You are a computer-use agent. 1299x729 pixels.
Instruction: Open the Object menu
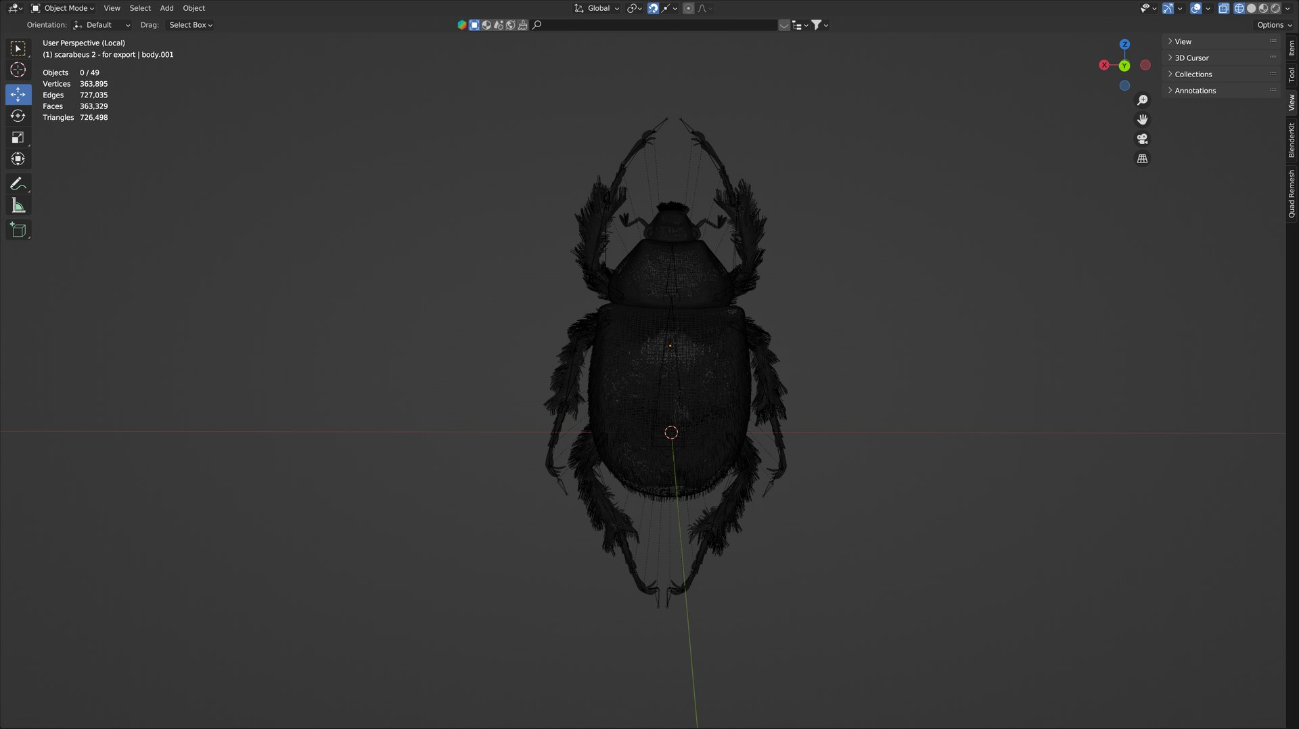point(193,8)
